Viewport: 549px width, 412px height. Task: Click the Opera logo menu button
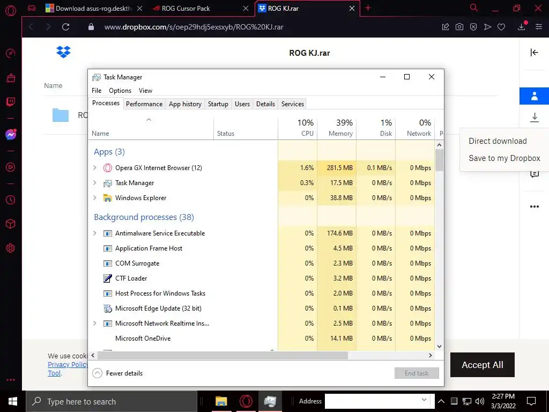[x=11, y=11]
